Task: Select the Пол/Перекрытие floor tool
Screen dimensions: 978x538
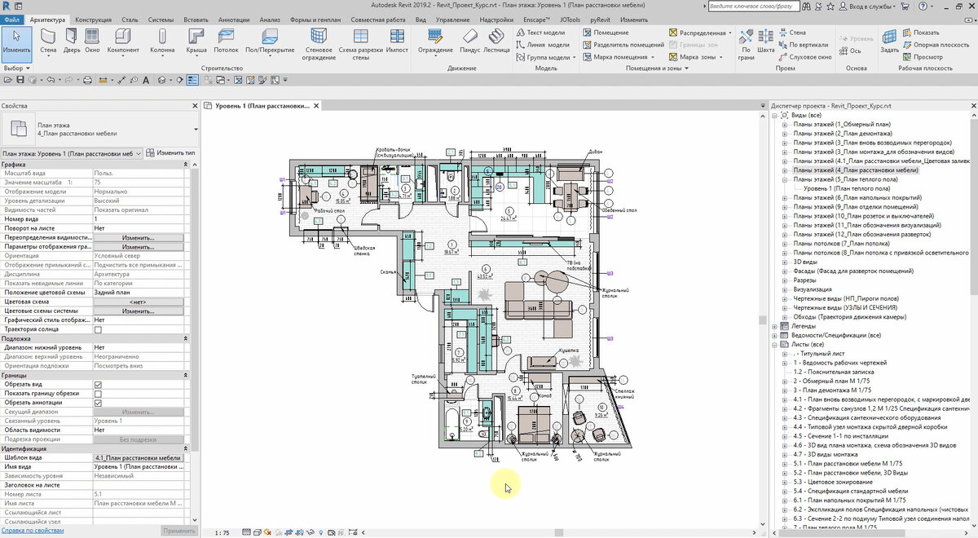Action: (x=269, y=42)
